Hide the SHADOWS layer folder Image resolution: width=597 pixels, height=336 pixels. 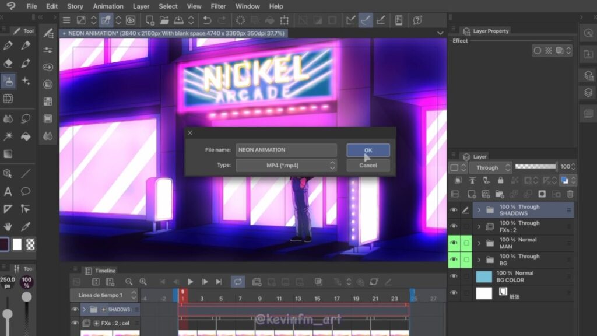pos(454,210)
